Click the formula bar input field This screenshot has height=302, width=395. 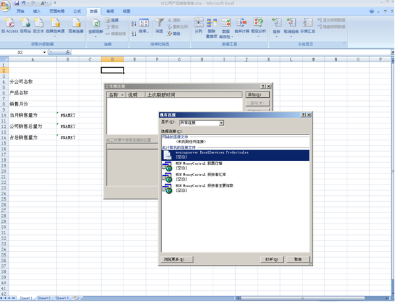click(x=231, y=52)
